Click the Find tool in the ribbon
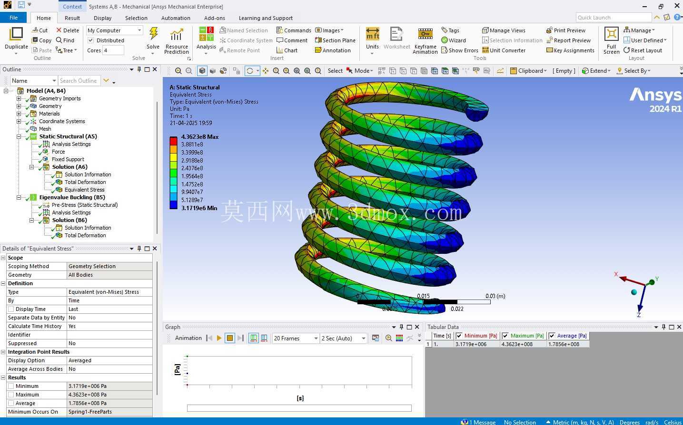Viewport: 683px width, 425px height. [x=65, y=40]
